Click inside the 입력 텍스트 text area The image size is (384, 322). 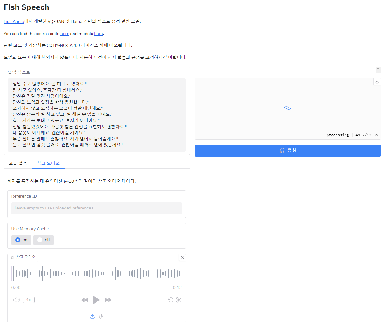[x=97, y=115]
